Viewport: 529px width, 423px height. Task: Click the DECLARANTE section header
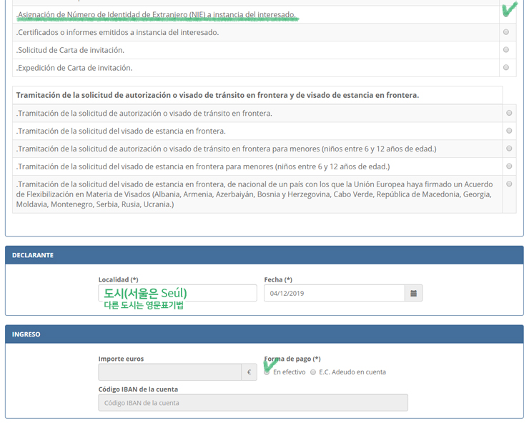click(x=264, y=255)
